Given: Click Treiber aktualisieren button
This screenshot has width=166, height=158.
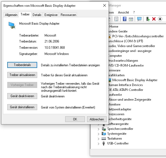Looking at the screenshot, I should tap(22, 75).
